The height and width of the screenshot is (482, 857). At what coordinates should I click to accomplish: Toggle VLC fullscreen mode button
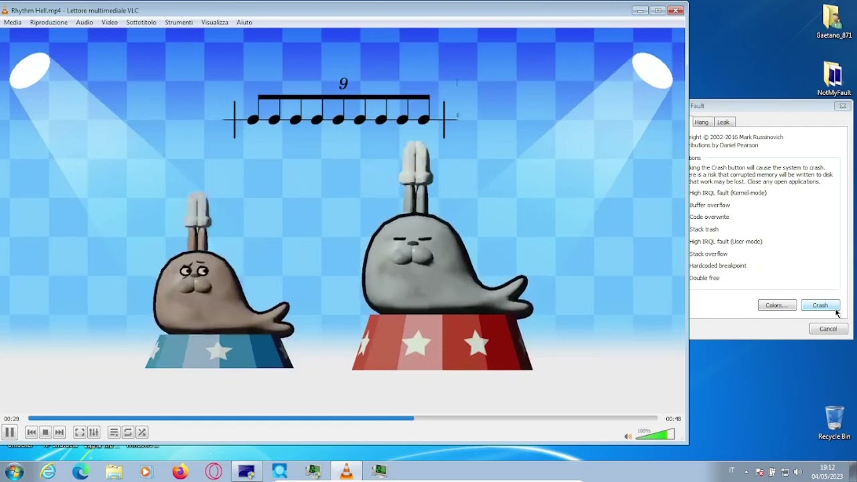point(79,432)
